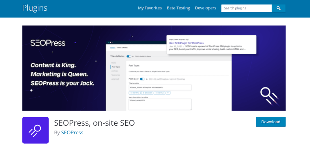The height and width of the screenshot is (149, 310).
Task: Click the plugin title SEOPress, on-site SEO
Action: tap(94, 123)
